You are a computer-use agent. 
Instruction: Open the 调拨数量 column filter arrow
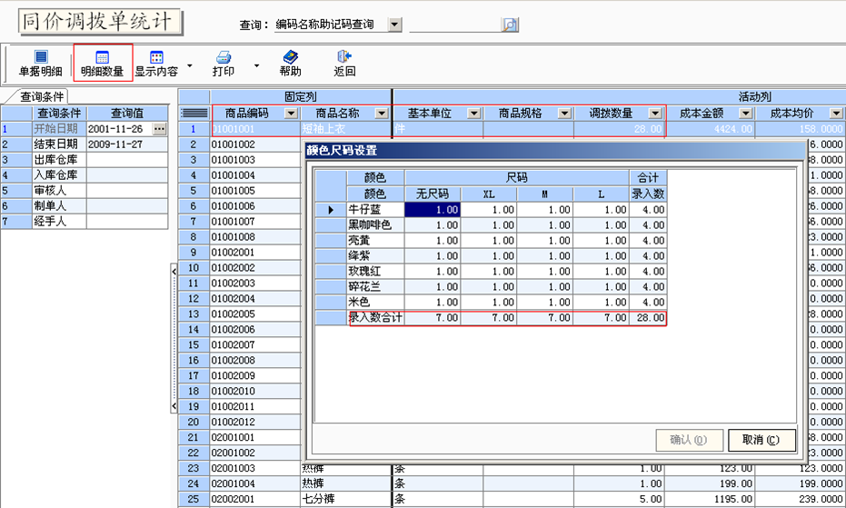655,114
